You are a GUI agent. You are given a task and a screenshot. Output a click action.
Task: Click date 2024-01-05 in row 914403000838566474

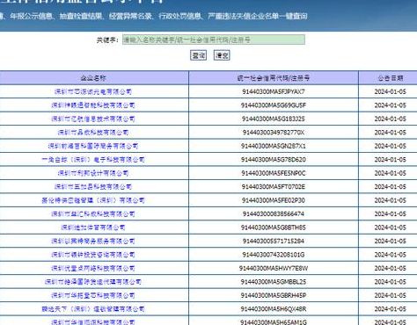coord(390,213)
